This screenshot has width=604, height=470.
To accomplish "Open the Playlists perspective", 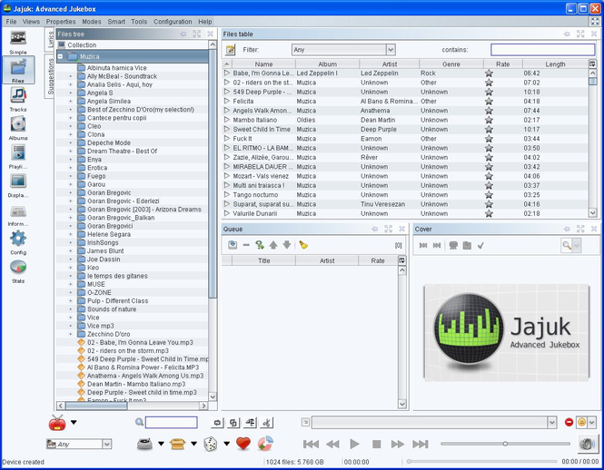I will pos(18,156).
